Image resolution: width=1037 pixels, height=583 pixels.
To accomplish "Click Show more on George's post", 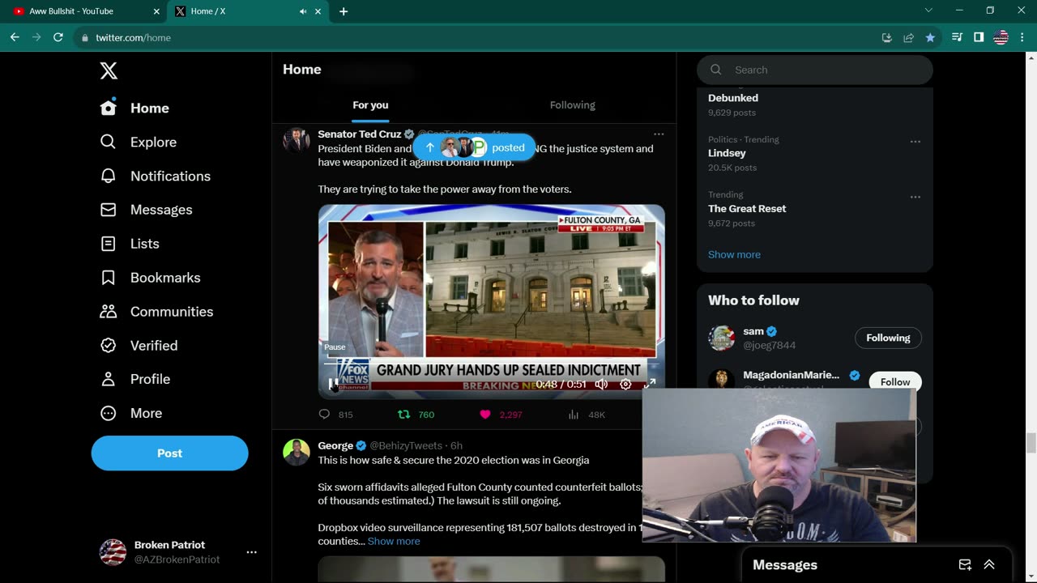I will click(x=394, y=542).
